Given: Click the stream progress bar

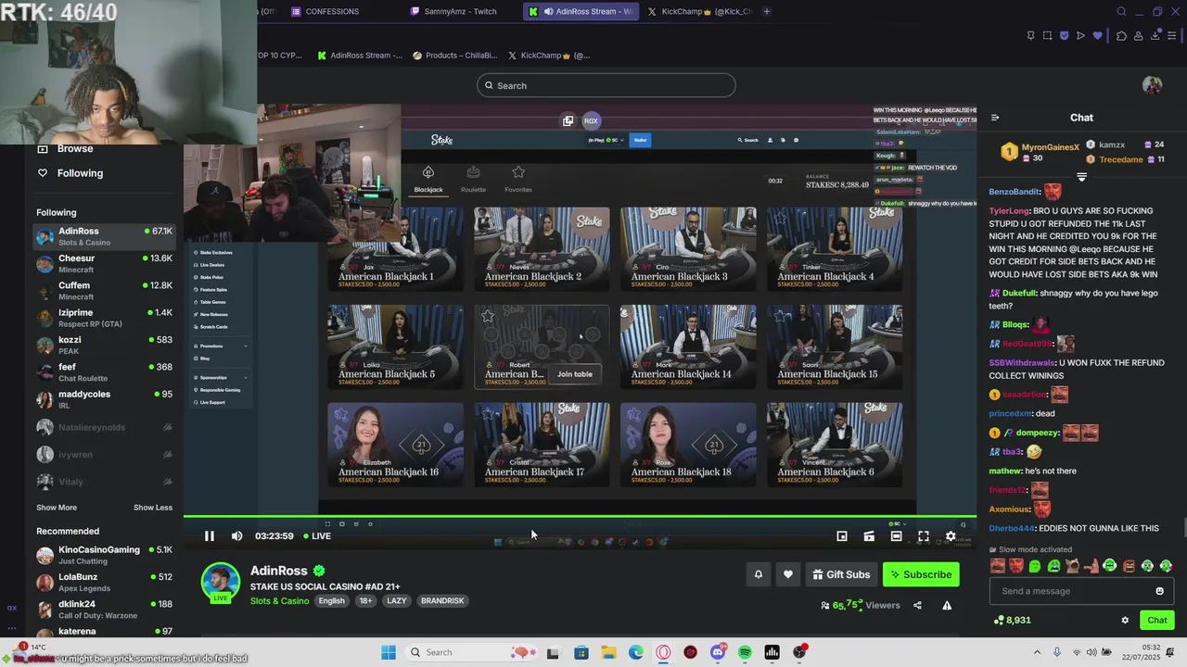Looking at the screenshot, I should click(580, 517).
